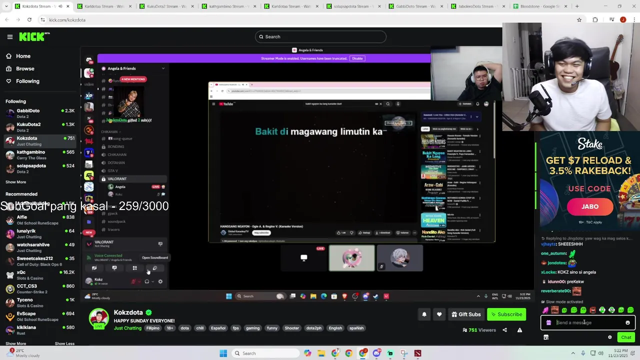Click the Gift Subs button
The image size is (640, 360).
click(465, 314)
